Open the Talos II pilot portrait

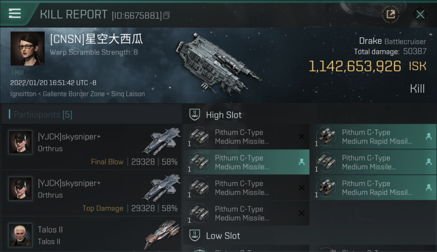(21, 235)
